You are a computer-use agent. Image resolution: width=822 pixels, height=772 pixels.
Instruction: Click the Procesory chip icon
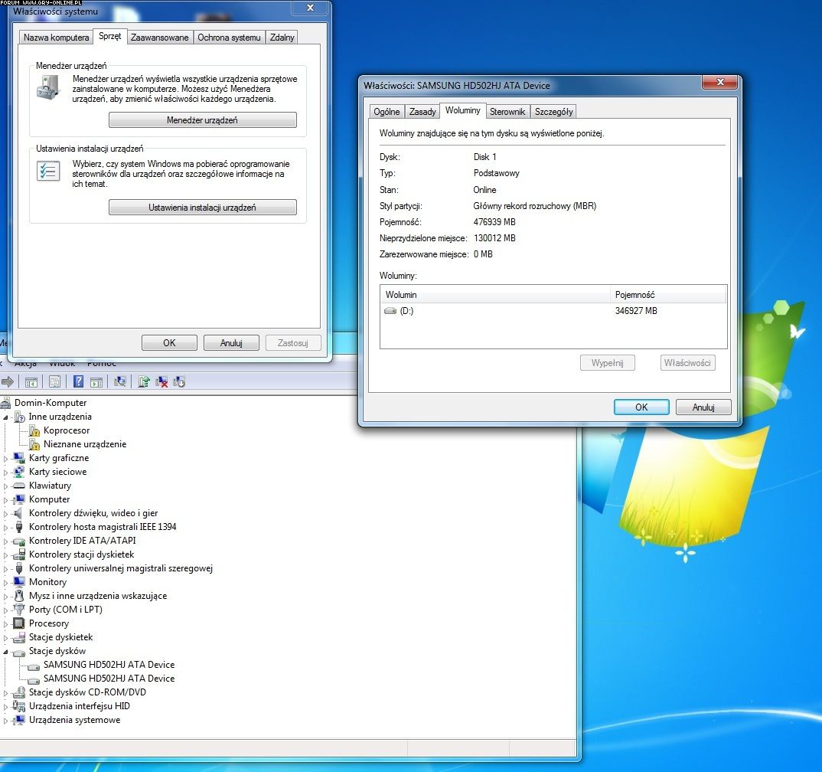(19, 623)
